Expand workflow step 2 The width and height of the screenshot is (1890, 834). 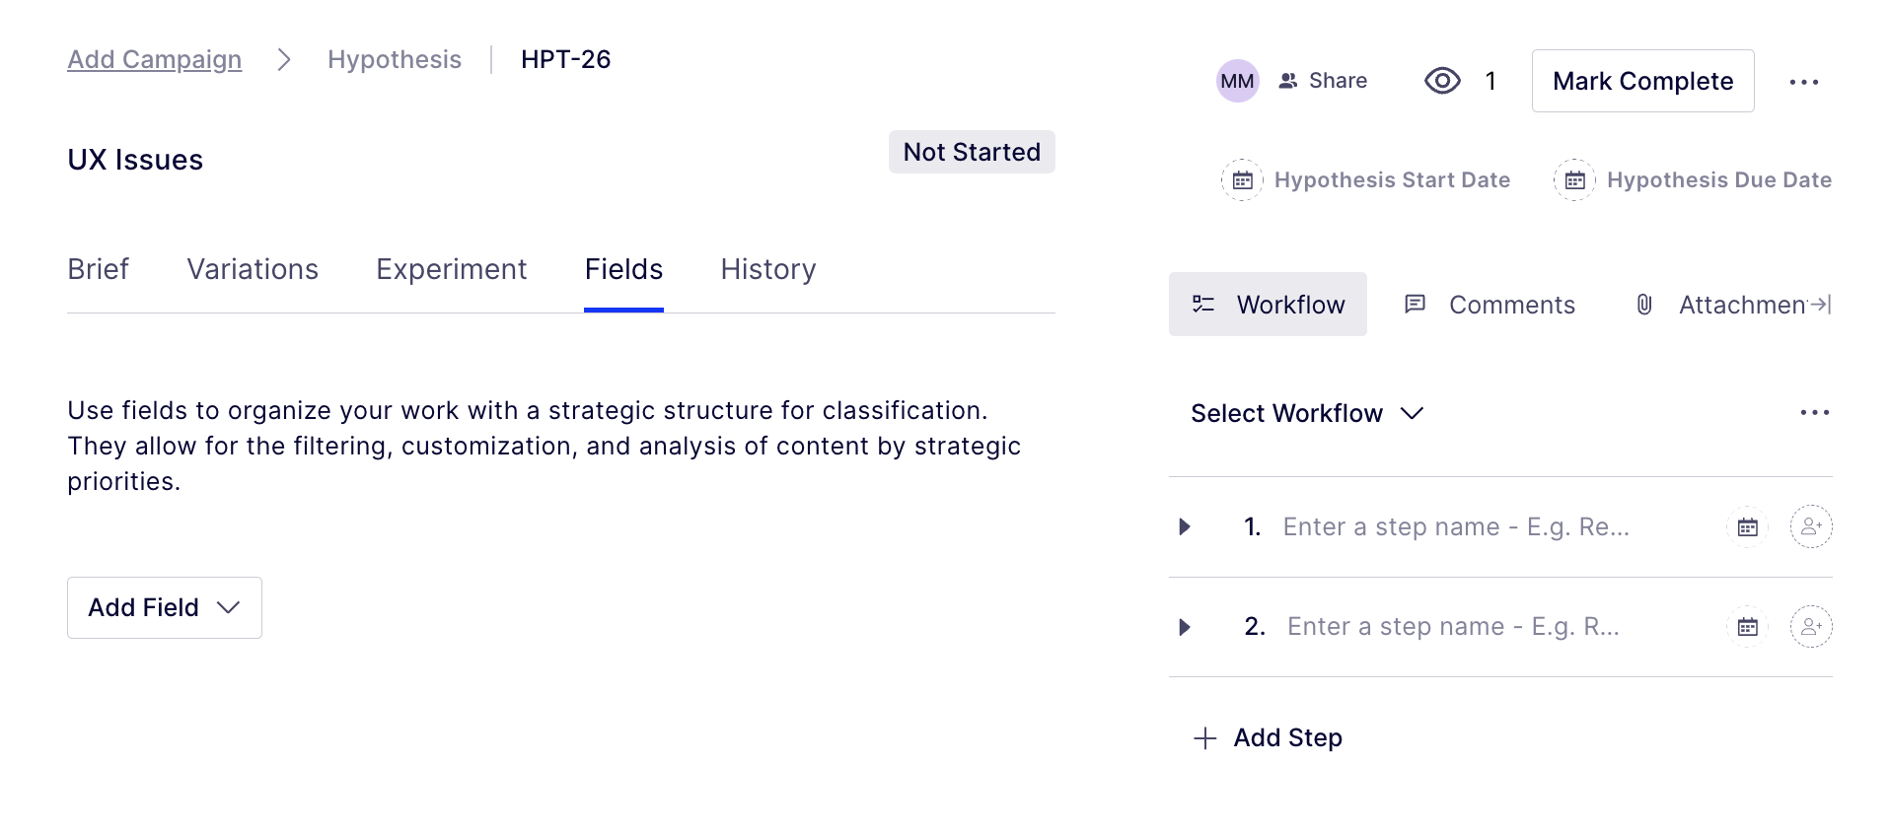1185,627
